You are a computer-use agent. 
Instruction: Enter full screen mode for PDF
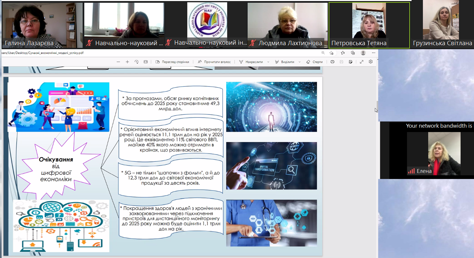click(361, 62)
